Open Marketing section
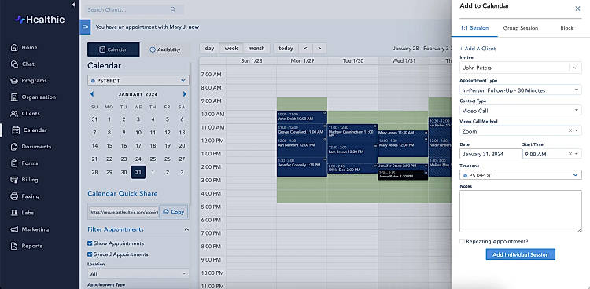 30,229
